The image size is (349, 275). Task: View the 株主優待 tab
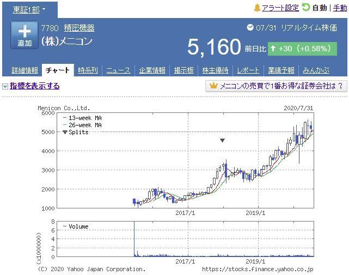pos(215,70)
